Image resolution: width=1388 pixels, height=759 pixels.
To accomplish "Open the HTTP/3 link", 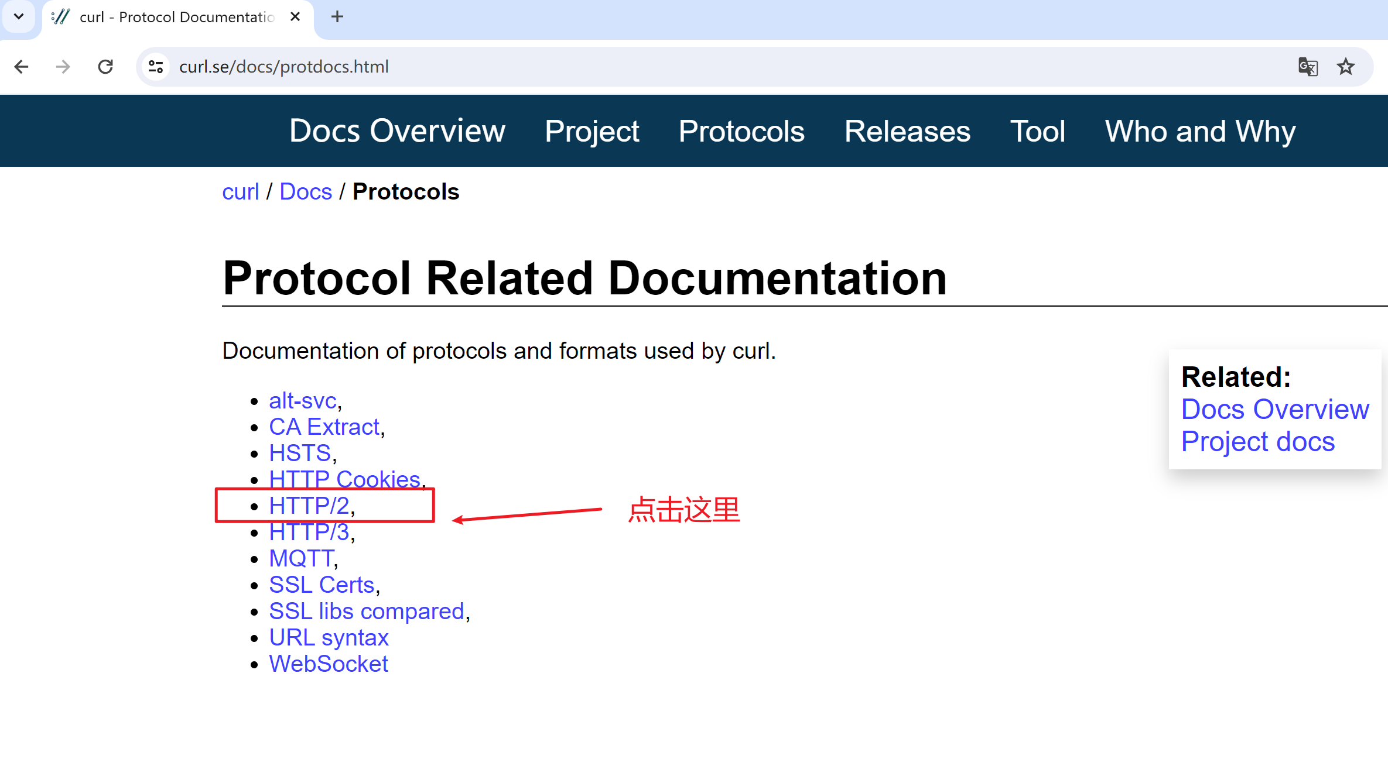I will [309, 533].
